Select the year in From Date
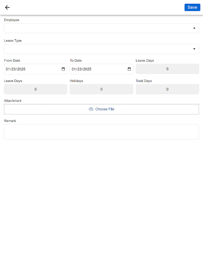 pos(21,69)
